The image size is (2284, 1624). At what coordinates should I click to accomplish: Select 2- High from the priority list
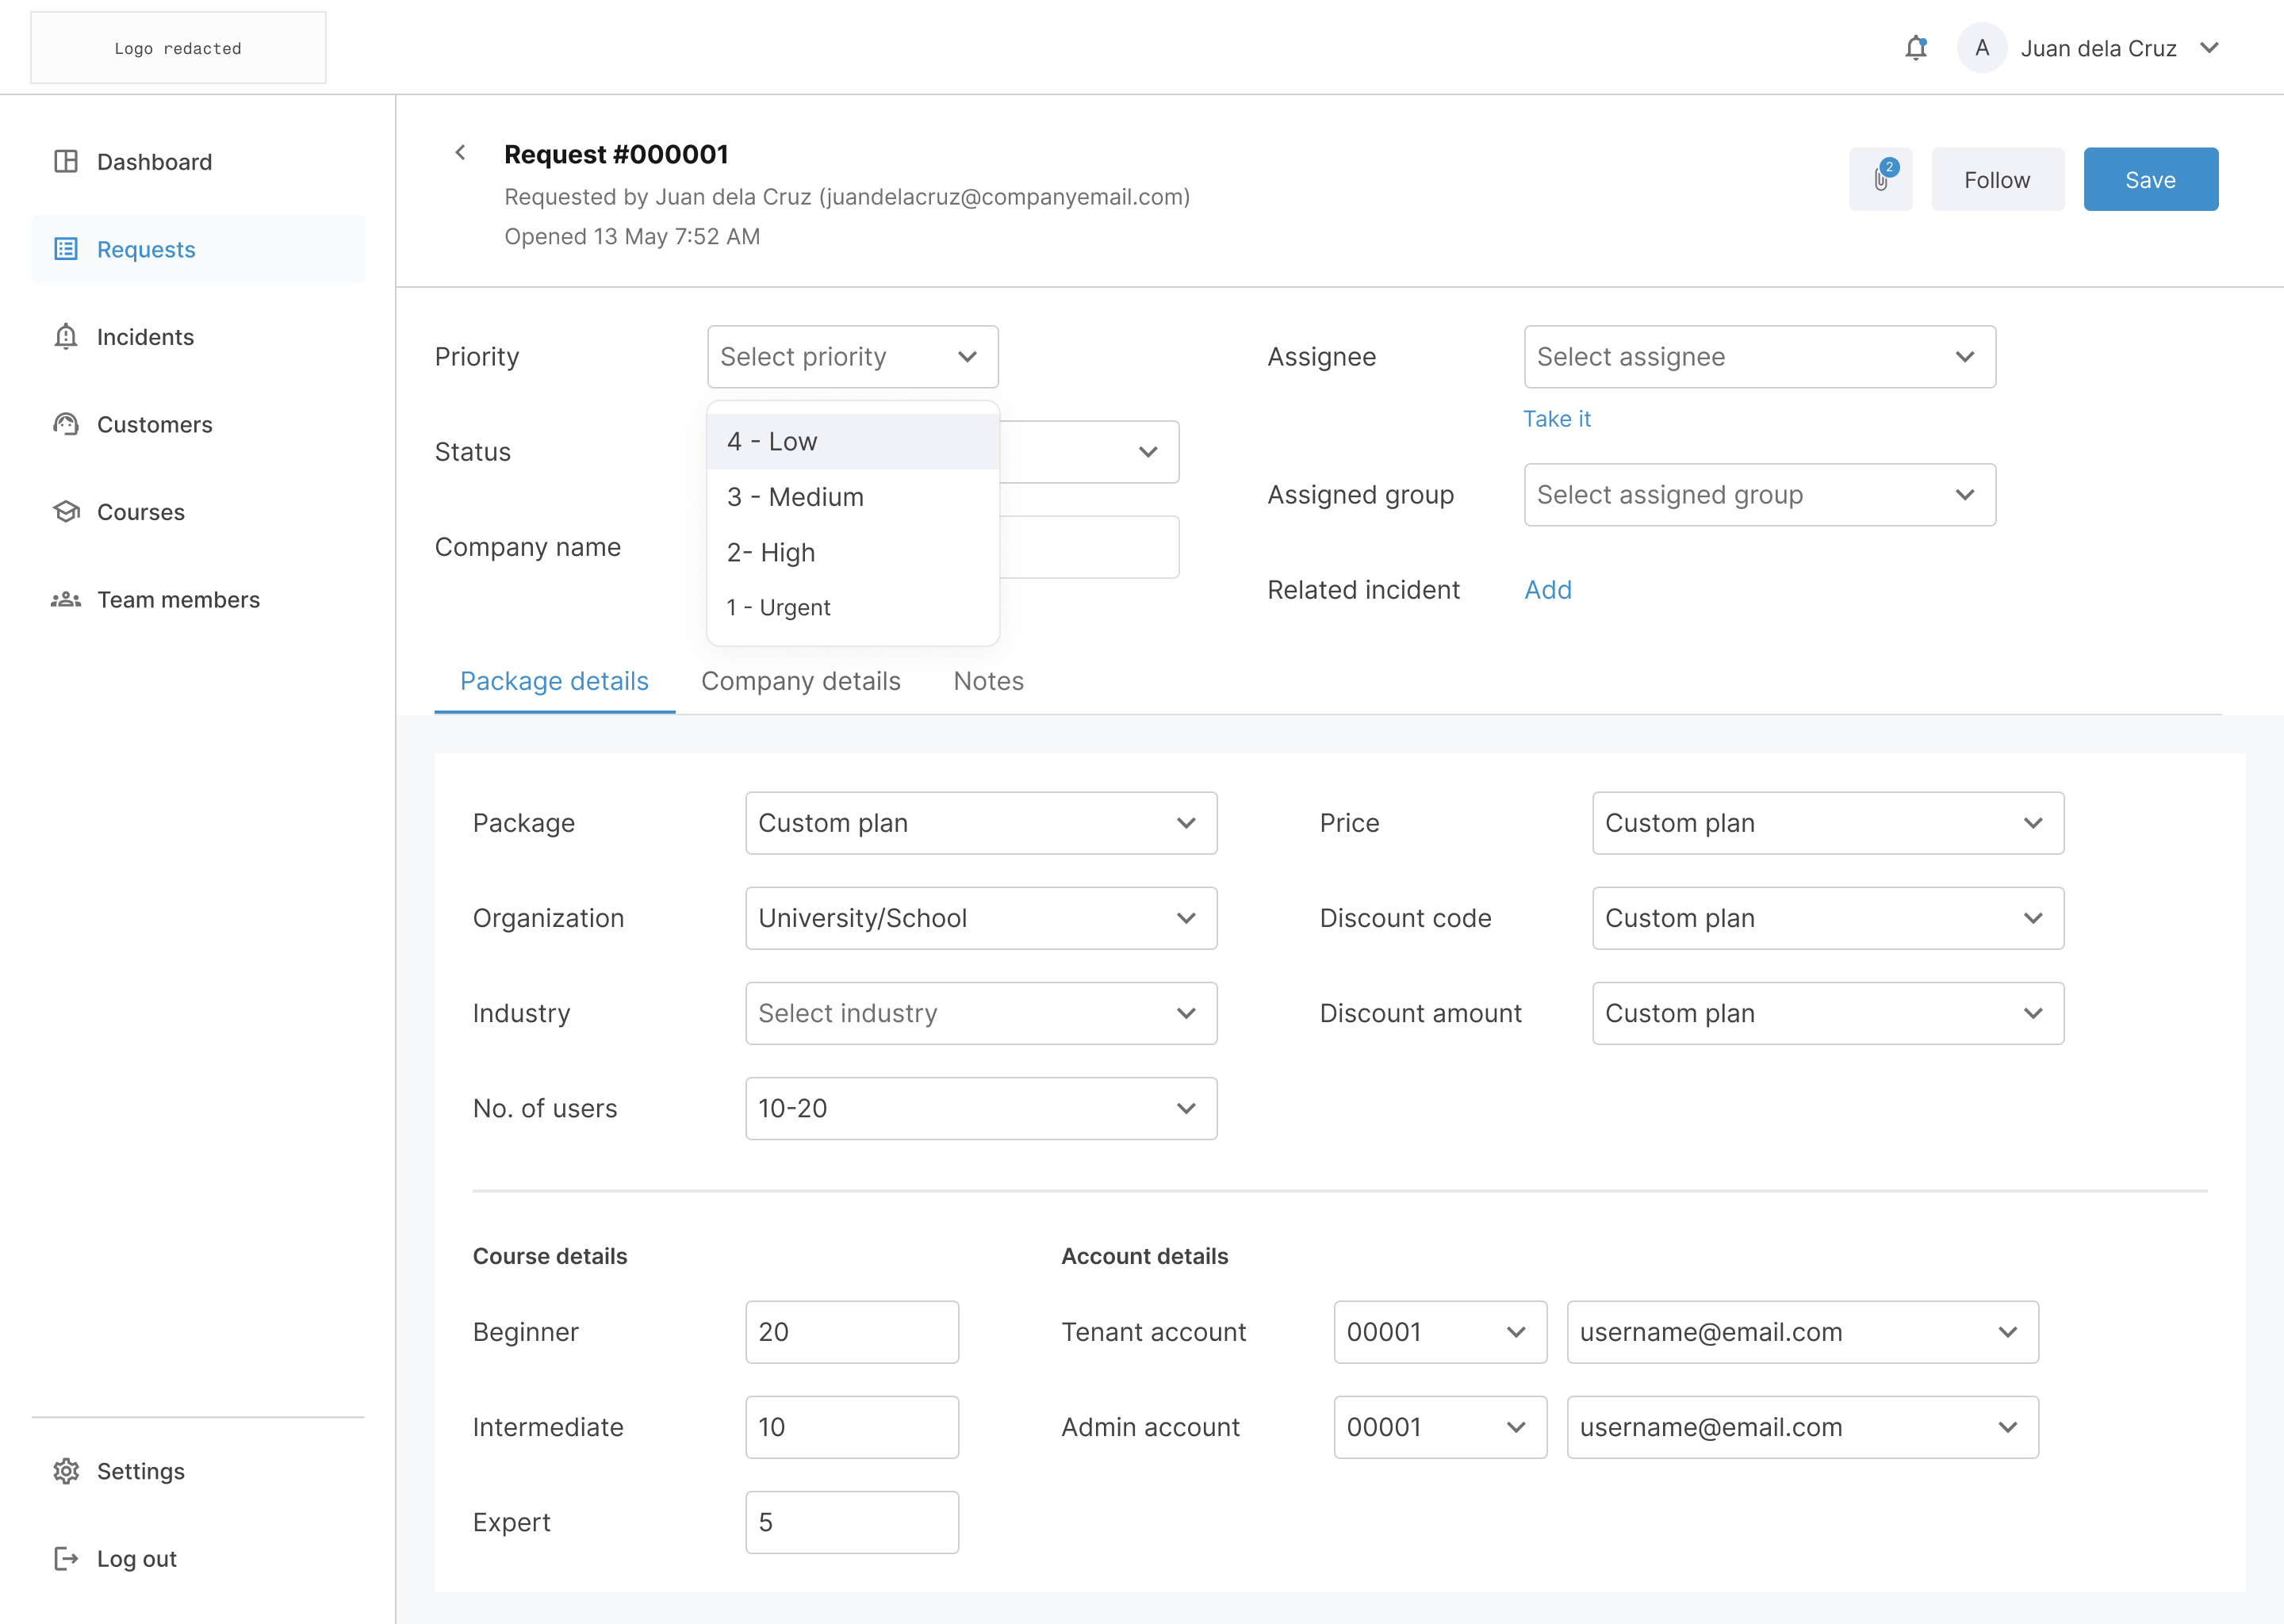tap(770, 551)
